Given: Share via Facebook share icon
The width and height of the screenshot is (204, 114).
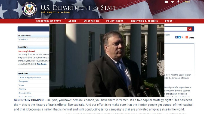Looking at the screenshot, I should (177, 37).
